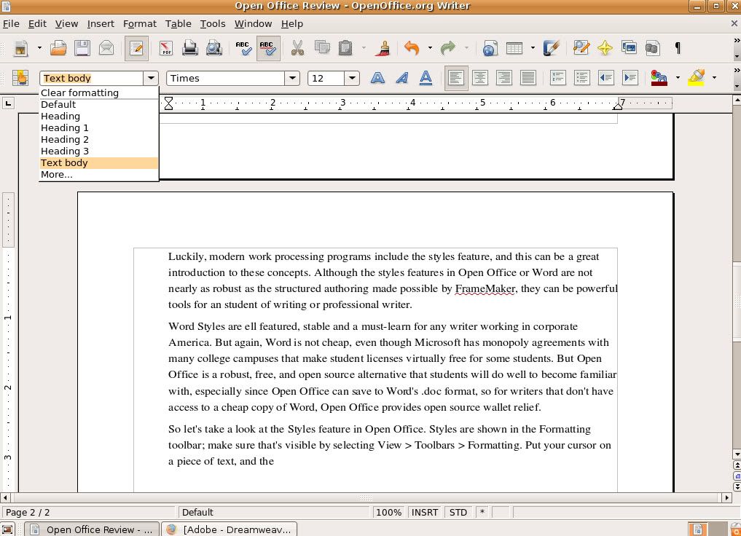Image resolution: width=741 pixels, height=536 pixels.
Task: Toggle Edit File mode
Action: (136, 48)
